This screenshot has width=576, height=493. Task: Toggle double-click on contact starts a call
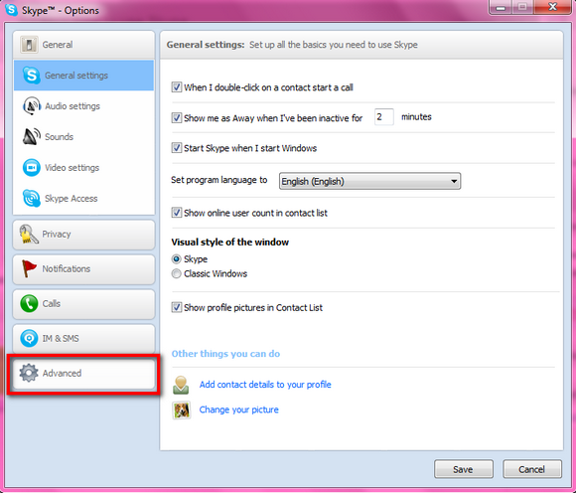(x=177, y=87)
